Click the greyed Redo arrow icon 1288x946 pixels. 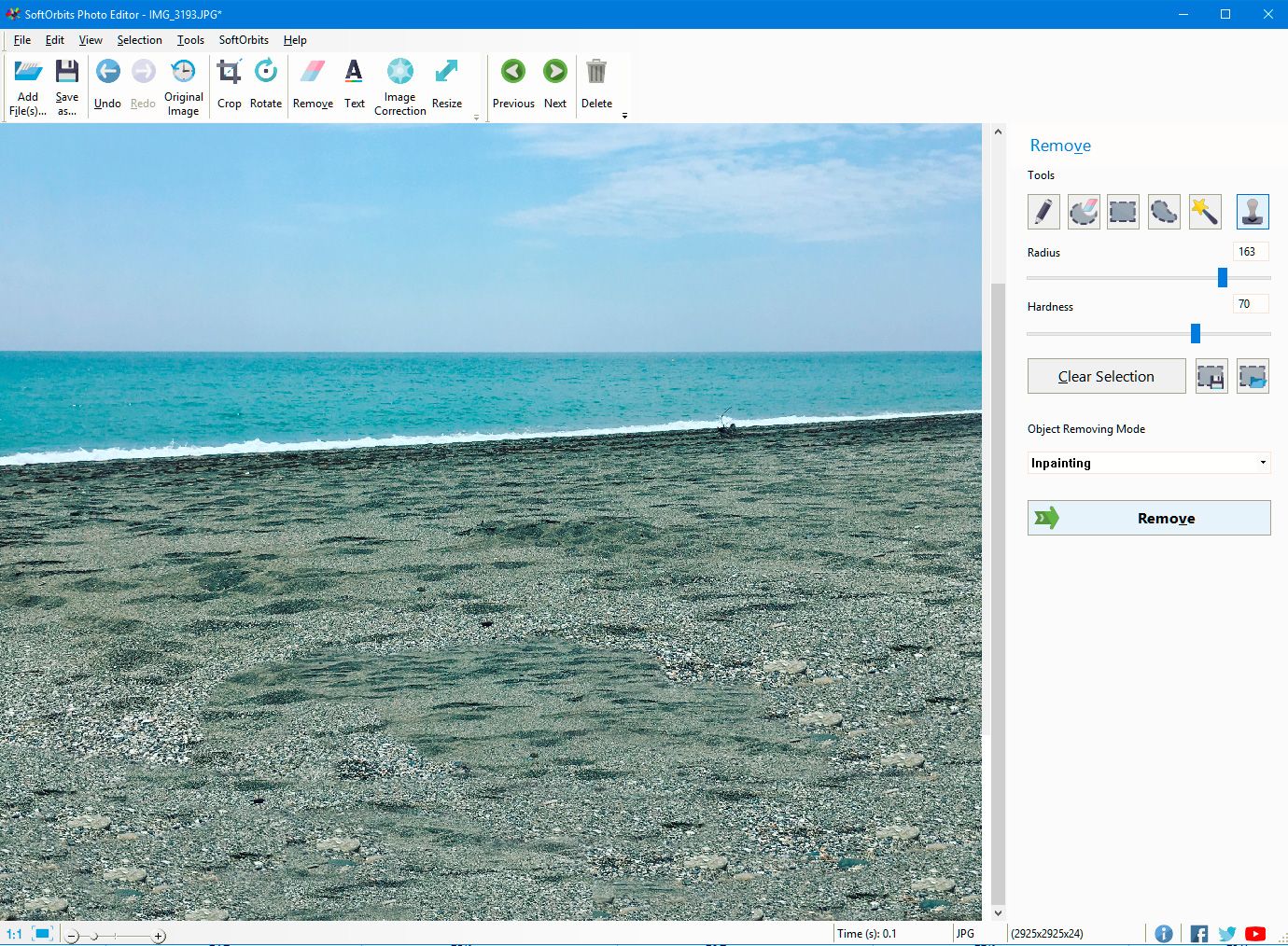[143, 72]
